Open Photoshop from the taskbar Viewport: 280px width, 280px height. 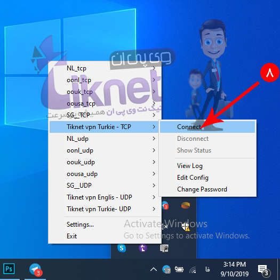pos(9,269)
